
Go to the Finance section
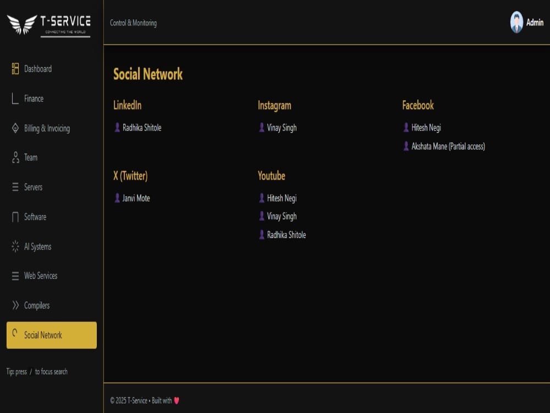tap(52, 99)
